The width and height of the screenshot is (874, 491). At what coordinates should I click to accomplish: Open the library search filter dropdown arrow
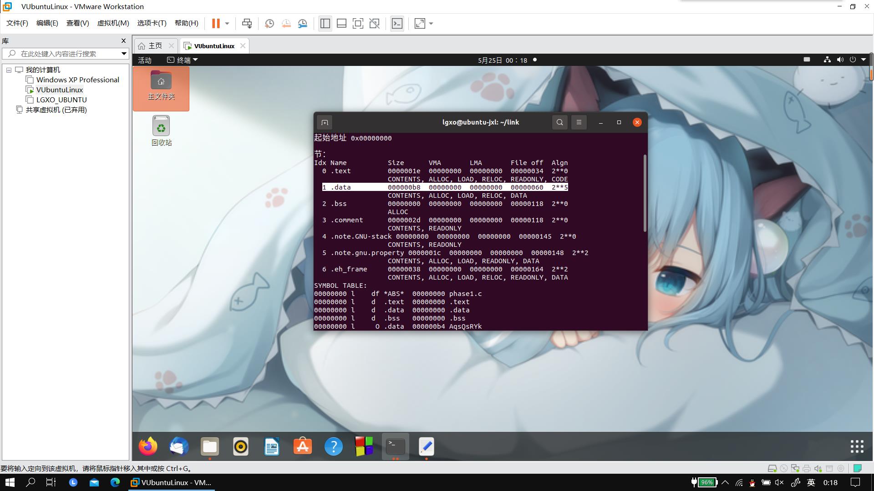tap(123, 54)
